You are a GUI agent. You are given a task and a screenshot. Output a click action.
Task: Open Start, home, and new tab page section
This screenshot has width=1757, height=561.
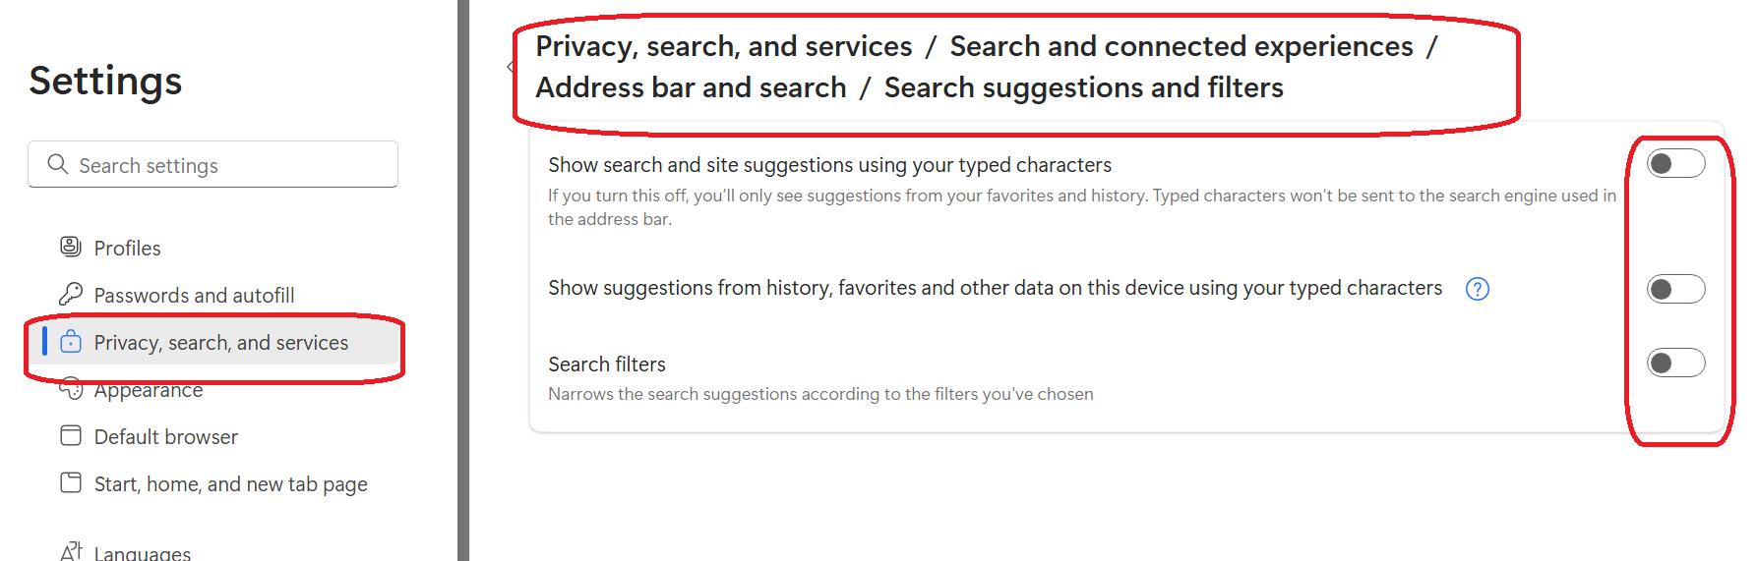point(230,484)
